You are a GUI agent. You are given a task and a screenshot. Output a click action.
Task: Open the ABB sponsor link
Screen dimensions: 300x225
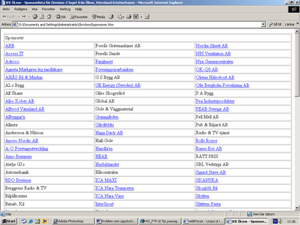pyautogui.click(x=10, y=45)
